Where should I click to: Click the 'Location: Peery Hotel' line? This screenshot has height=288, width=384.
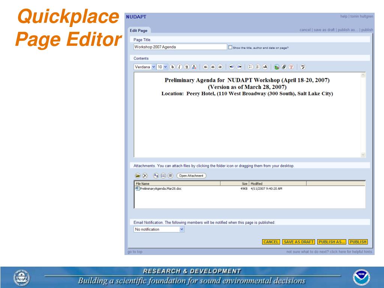click(x=247, y=93)
